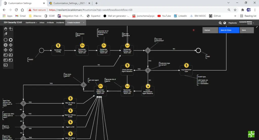Viewport: 259px width, 140px height.
Task: Pick the start event circle tool
Action: pos(5,40)
